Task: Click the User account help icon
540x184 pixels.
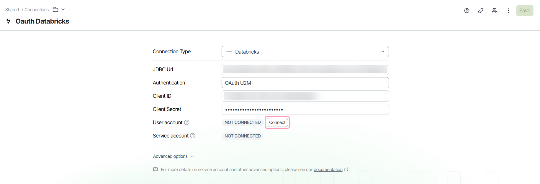Action: click(x=187, y=122)
